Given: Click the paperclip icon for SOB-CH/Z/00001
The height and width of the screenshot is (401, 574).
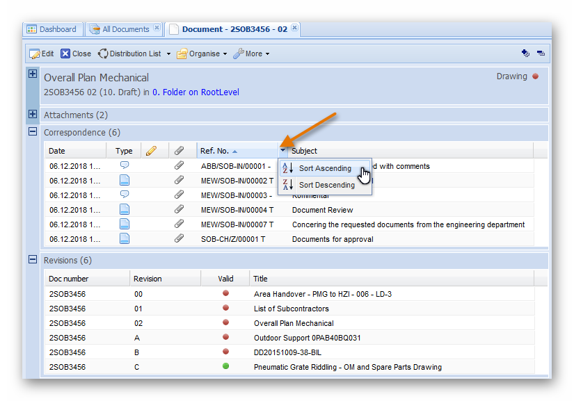Looking at the screenshot, I should (179, 238).
